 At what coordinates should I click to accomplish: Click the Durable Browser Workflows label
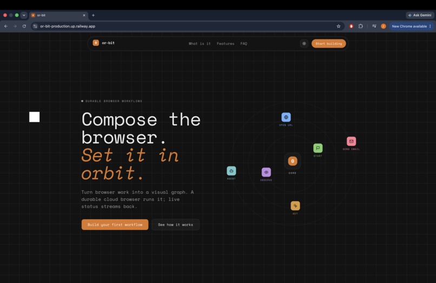pos(112,101)
